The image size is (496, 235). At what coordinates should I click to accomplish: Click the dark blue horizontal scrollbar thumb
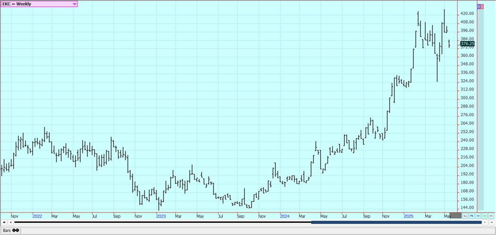click(396, 222)
